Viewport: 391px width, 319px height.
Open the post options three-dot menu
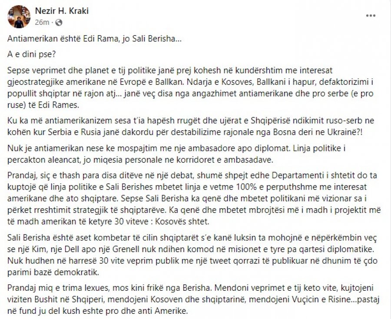371,16
